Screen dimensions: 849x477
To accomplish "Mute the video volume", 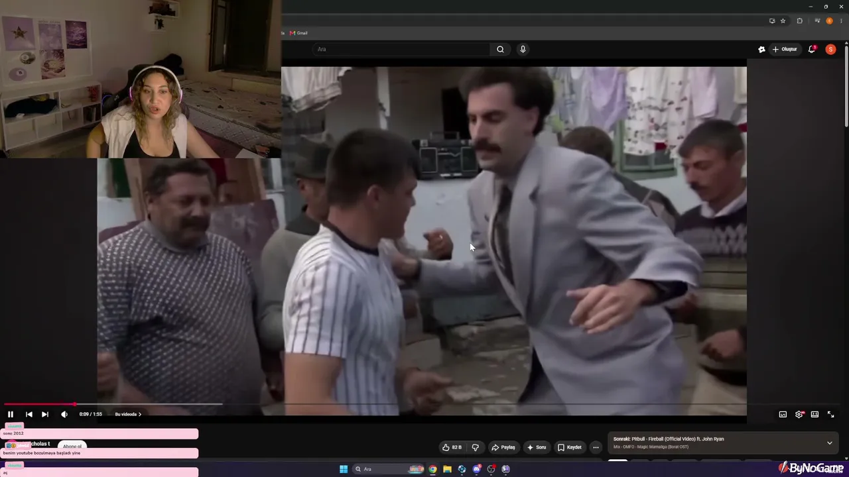I will coord(64,414).
